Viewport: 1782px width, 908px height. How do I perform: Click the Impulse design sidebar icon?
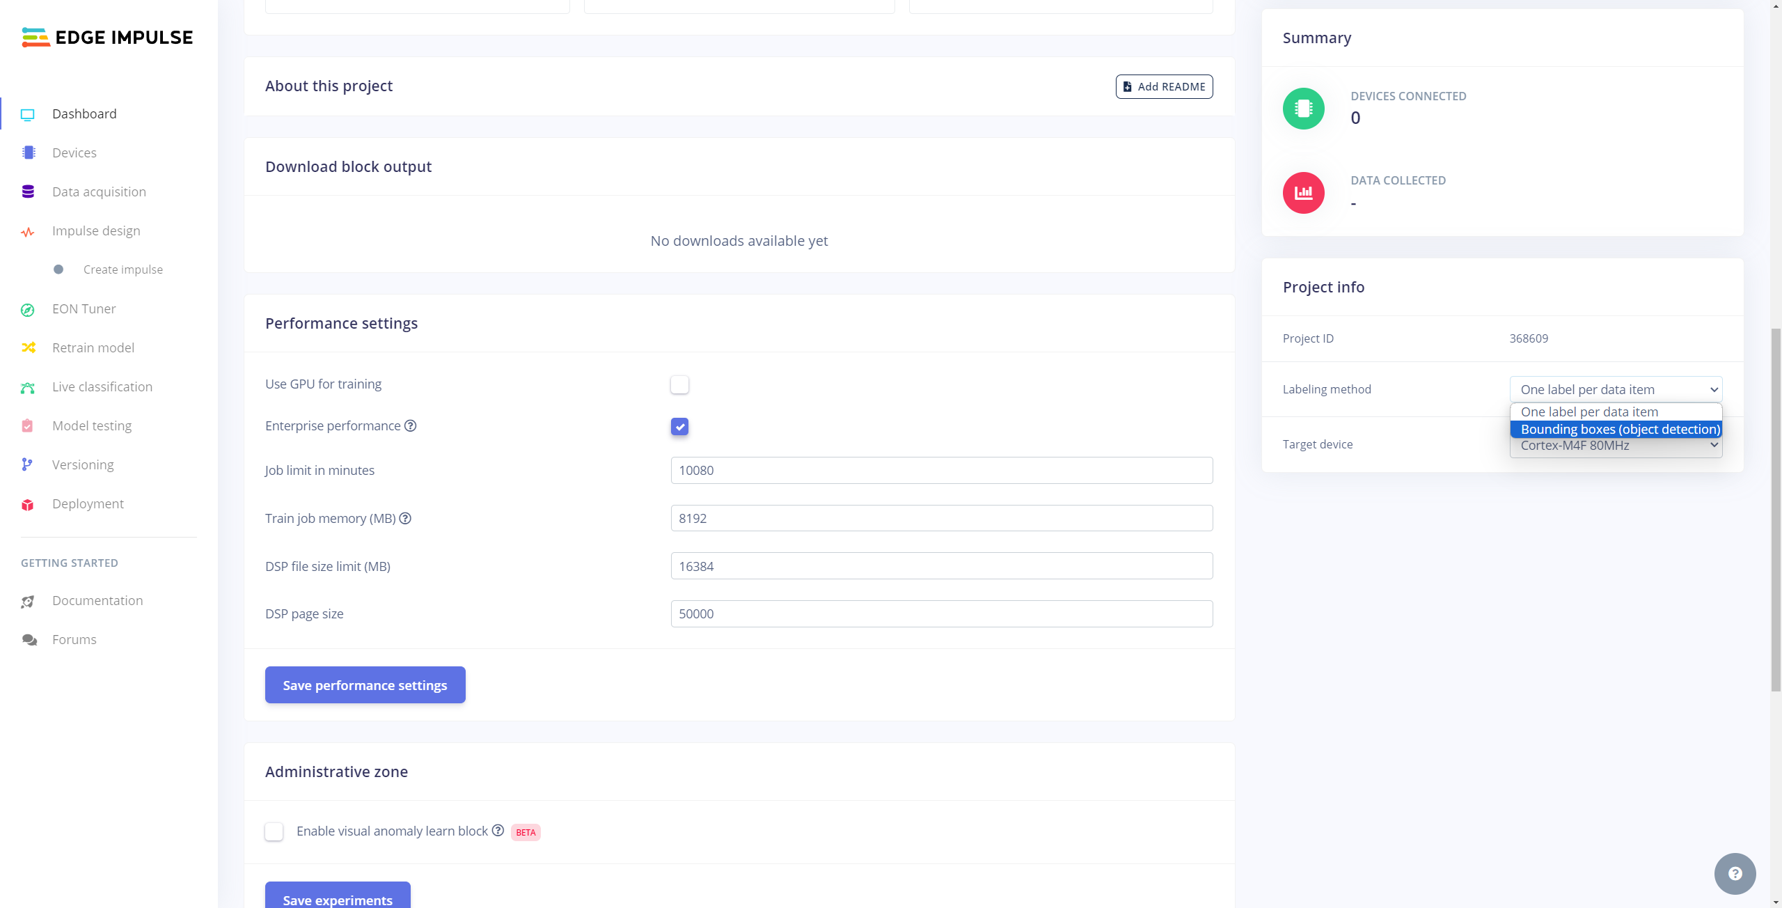[x=28, y=232]
